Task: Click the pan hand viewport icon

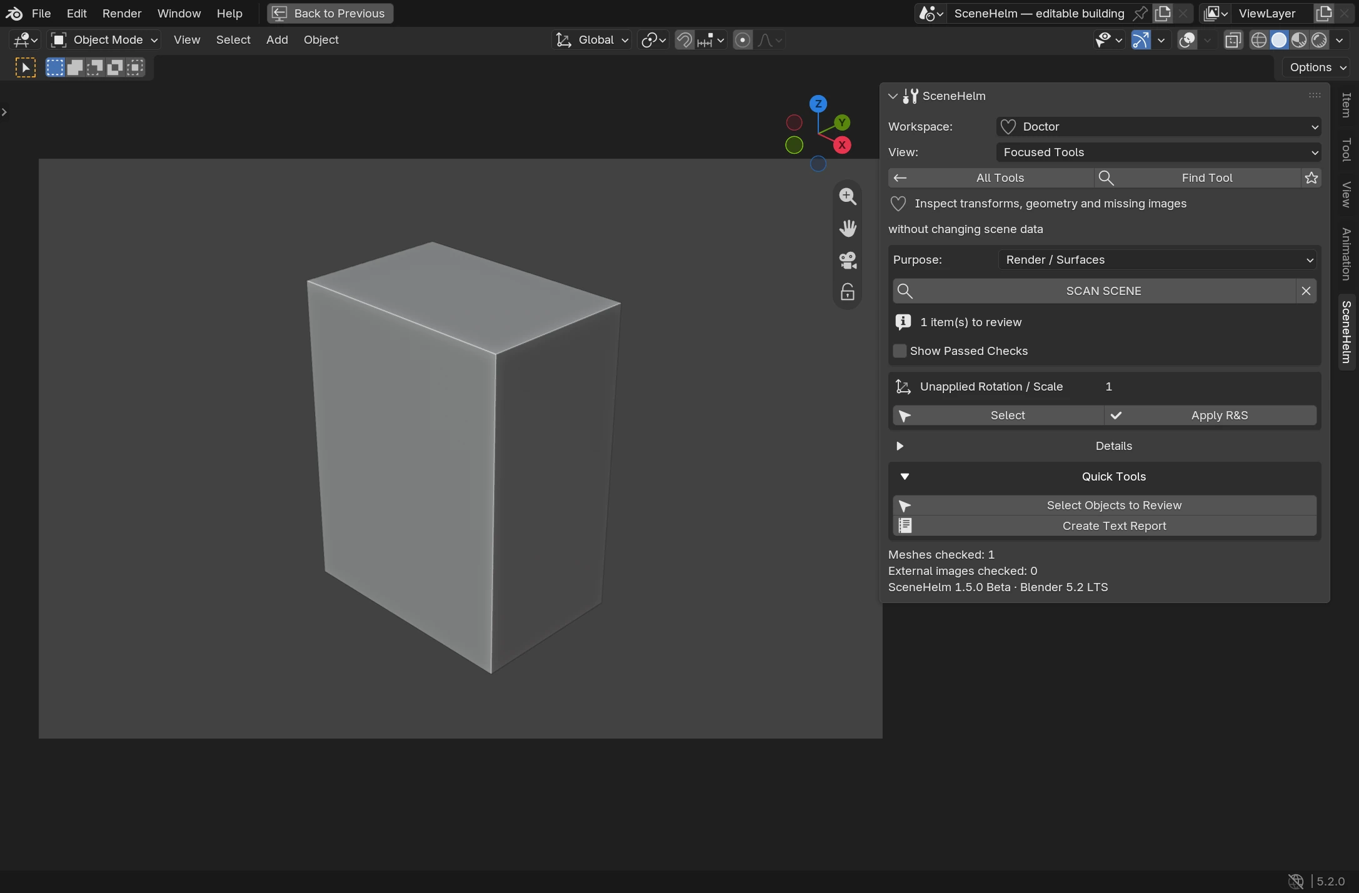Action: click(848, 228)
